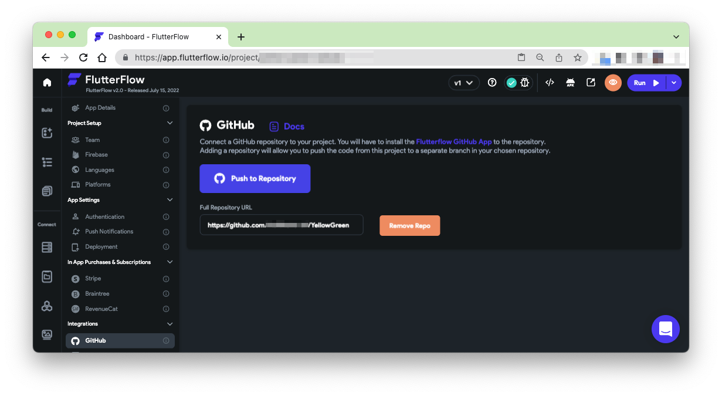Viewport: 722px width, 396px height.
Task: Click info icon next to Deployment
Action: [166, 247]
